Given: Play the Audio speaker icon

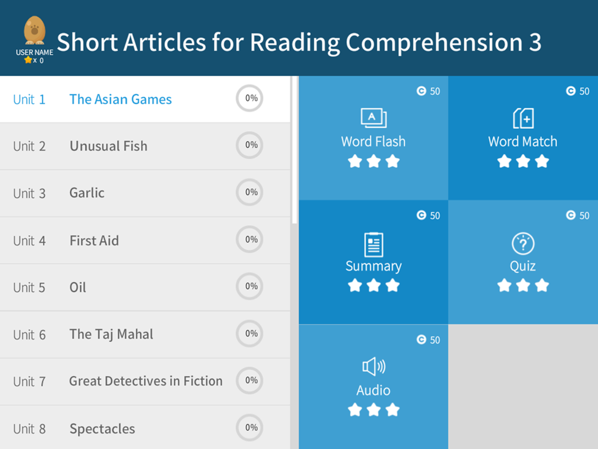Looking at the screenshot, I should 373,366.
